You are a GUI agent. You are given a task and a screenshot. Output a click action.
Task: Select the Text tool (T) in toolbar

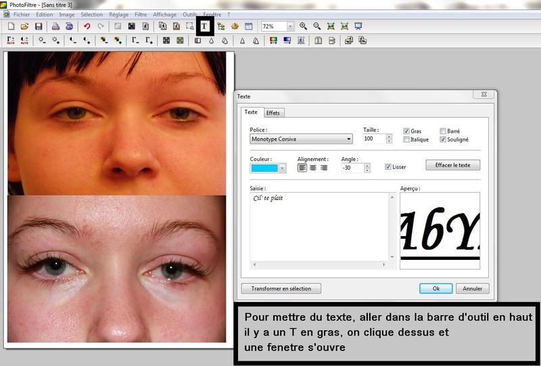(204, 26)
